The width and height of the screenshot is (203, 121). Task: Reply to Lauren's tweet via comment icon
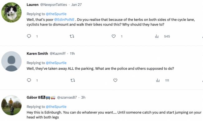click(x=29, y=36)
